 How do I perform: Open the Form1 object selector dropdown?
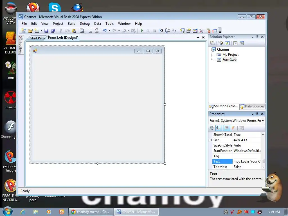[x=263, y=121]
